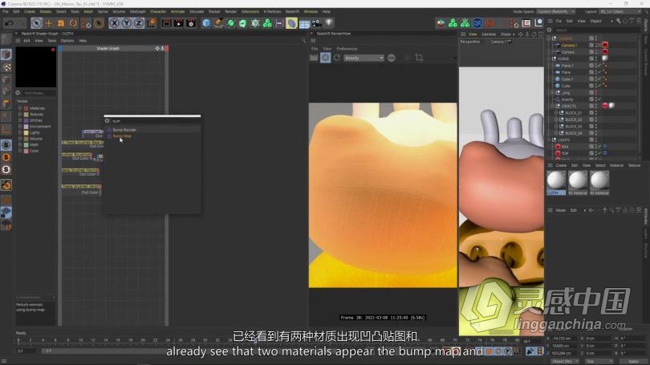Open the Window menu

coord(311,11)
